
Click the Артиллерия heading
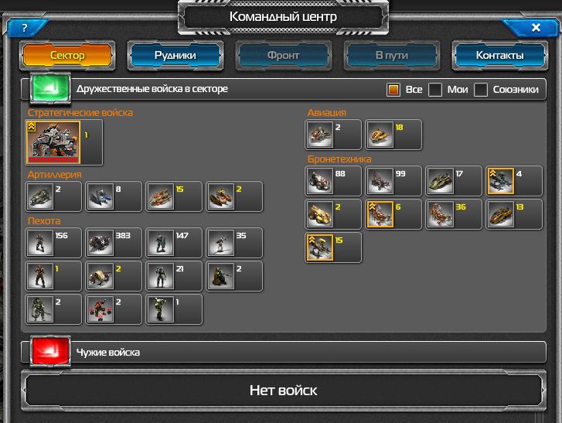pos(54,175)
